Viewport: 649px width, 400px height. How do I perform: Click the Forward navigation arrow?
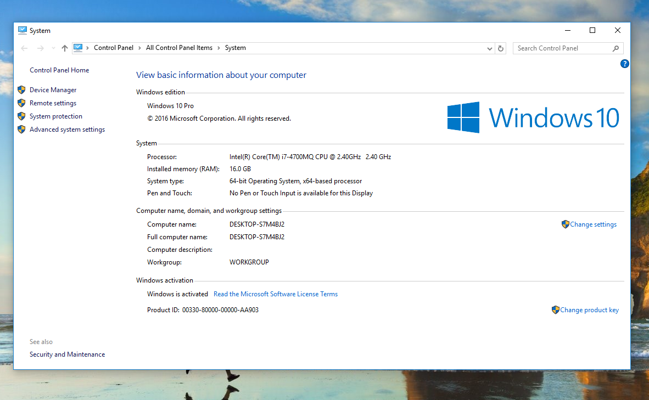click(x=40, y=48)
